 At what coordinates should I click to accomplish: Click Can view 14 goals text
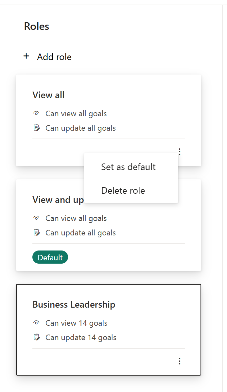[76, 322]
